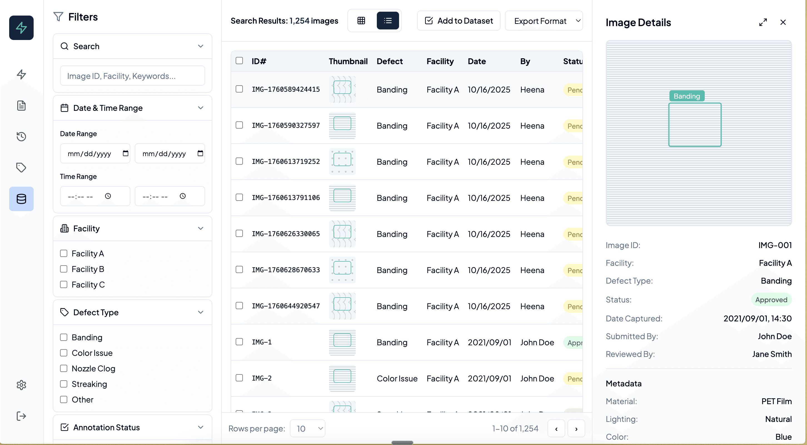
Task: Switch to list view layout
Action: coord(388,21)
